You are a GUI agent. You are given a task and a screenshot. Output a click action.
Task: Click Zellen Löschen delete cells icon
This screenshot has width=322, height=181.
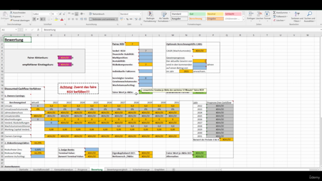click(260, 15)
